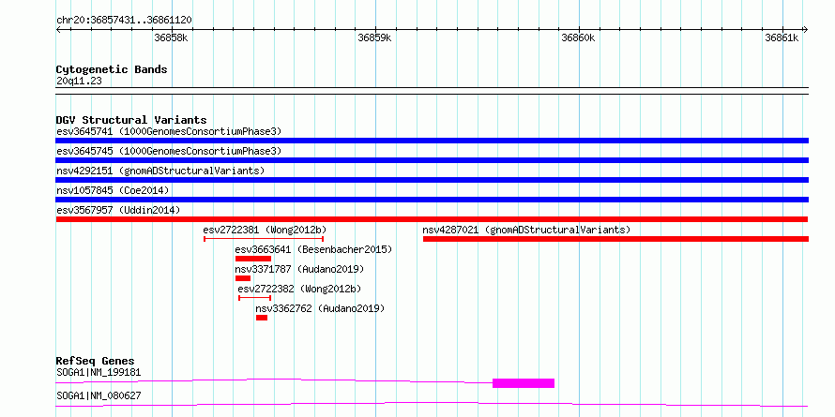Open the nsv1057845 (Coe2014) label
The width and height of the screenshot is (835, 417).
click(113, 190)
